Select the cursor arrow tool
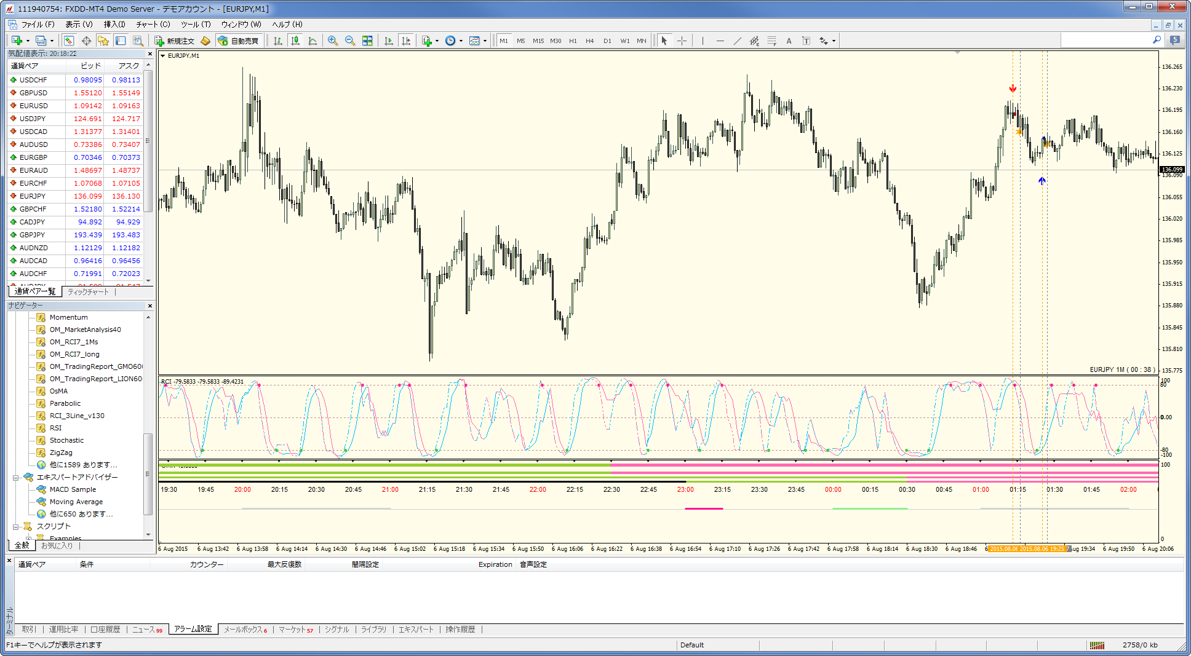The height and width of the screenshot is (656, 1191). pyautogui.click(x=664, y=41)
